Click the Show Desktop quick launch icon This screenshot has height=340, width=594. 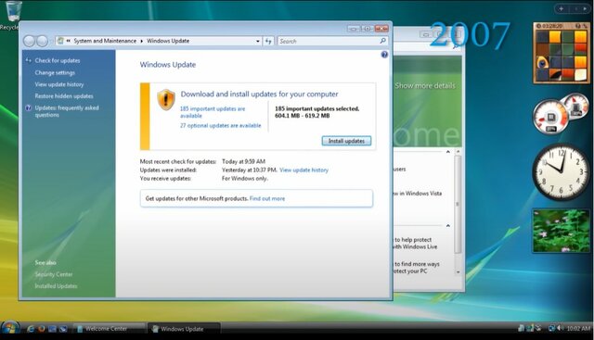click(x=52, y=329)
